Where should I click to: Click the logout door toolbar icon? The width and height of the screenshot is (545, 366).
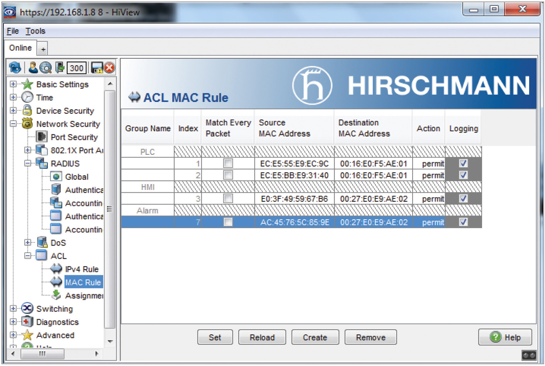[x=59, y=68]
